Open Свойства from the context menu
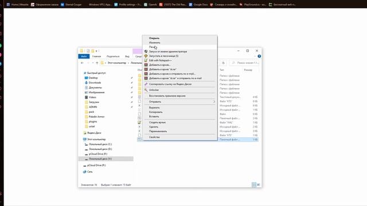 point(179,137)
